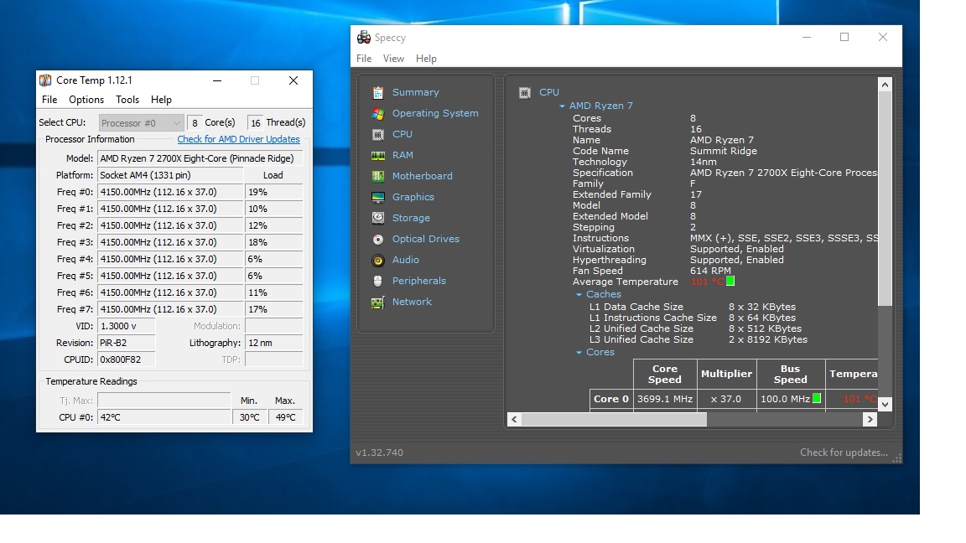Collapse the AMD Ryzen 7 tree node

pyautogui.click(x=562, y=106)
